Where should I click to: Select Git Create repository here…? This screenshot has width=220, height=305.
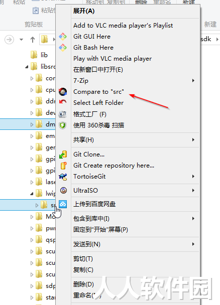pyautogui.click(x=114, y=166)
